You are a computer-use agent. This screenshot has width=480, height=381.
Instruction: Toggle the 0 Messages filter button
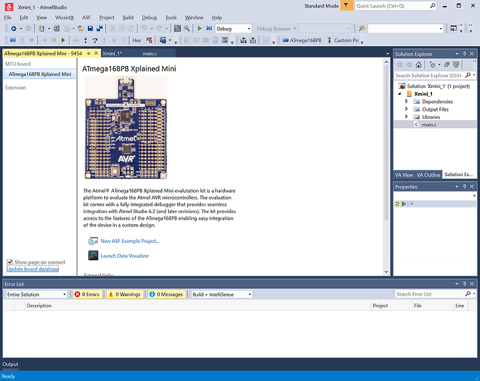tap(167, 294)
